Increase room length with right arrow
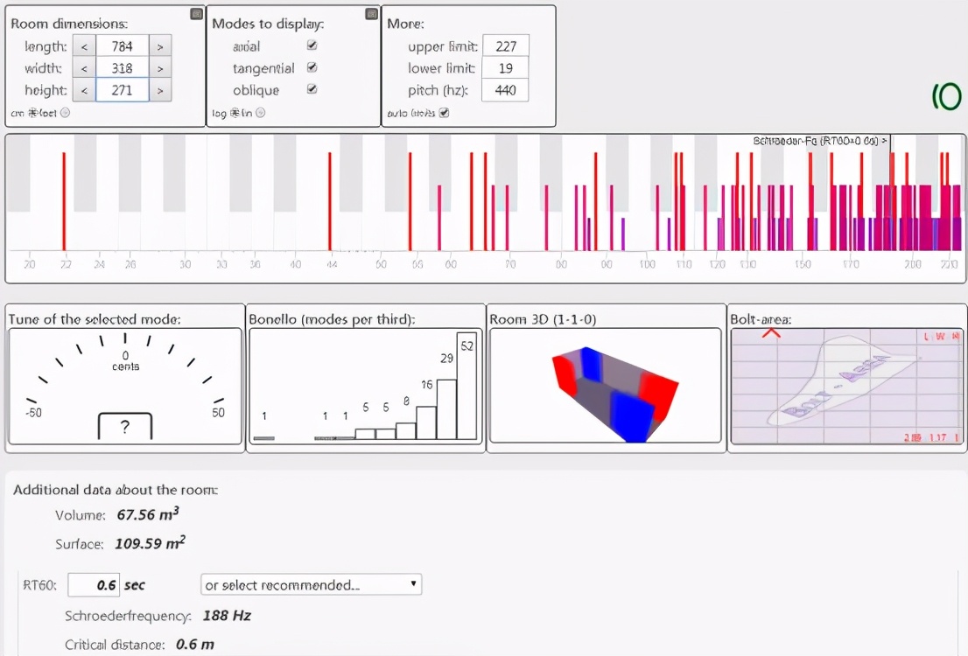 pos(160,46)
